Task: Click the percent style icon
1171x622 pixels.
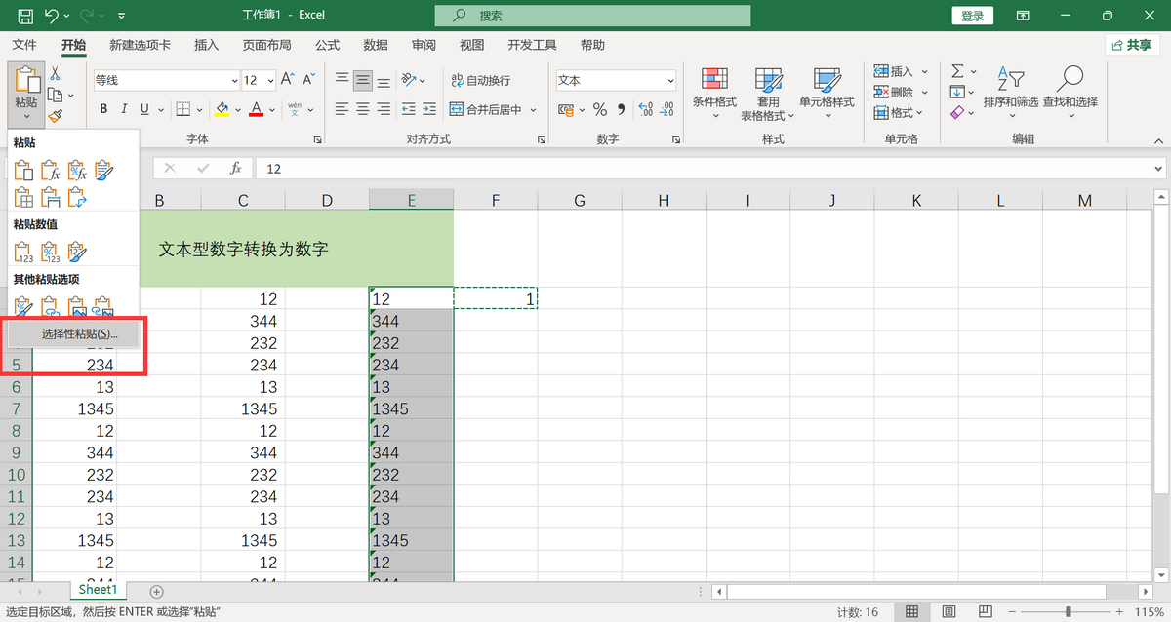Action: [600, 109]
